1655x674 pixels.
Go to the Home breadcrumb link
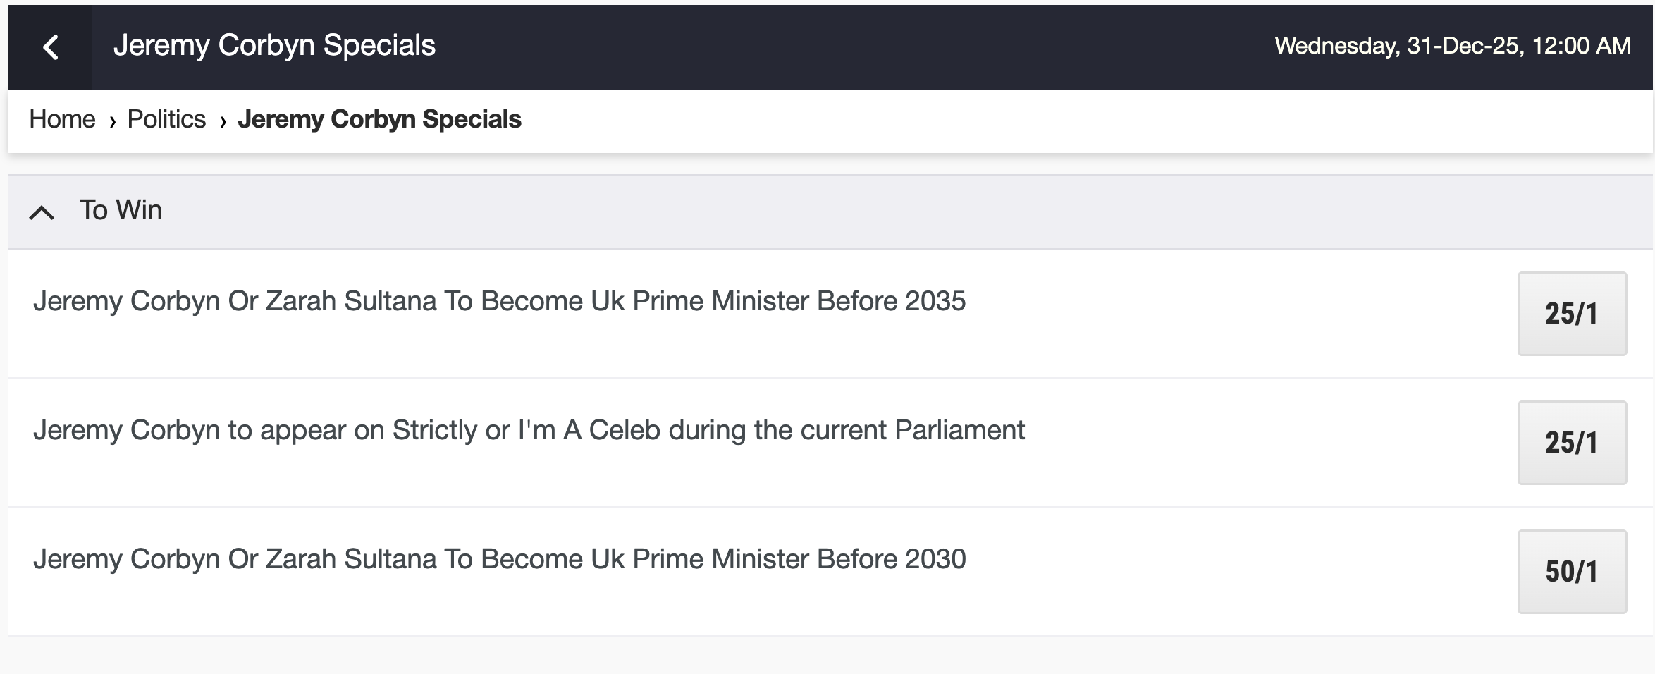coord(62,119)
